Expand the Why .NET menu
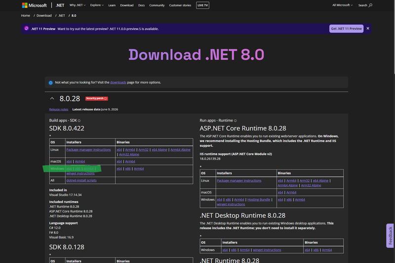Viewport: 395px width, 263px height. click(x=78, y=5)
